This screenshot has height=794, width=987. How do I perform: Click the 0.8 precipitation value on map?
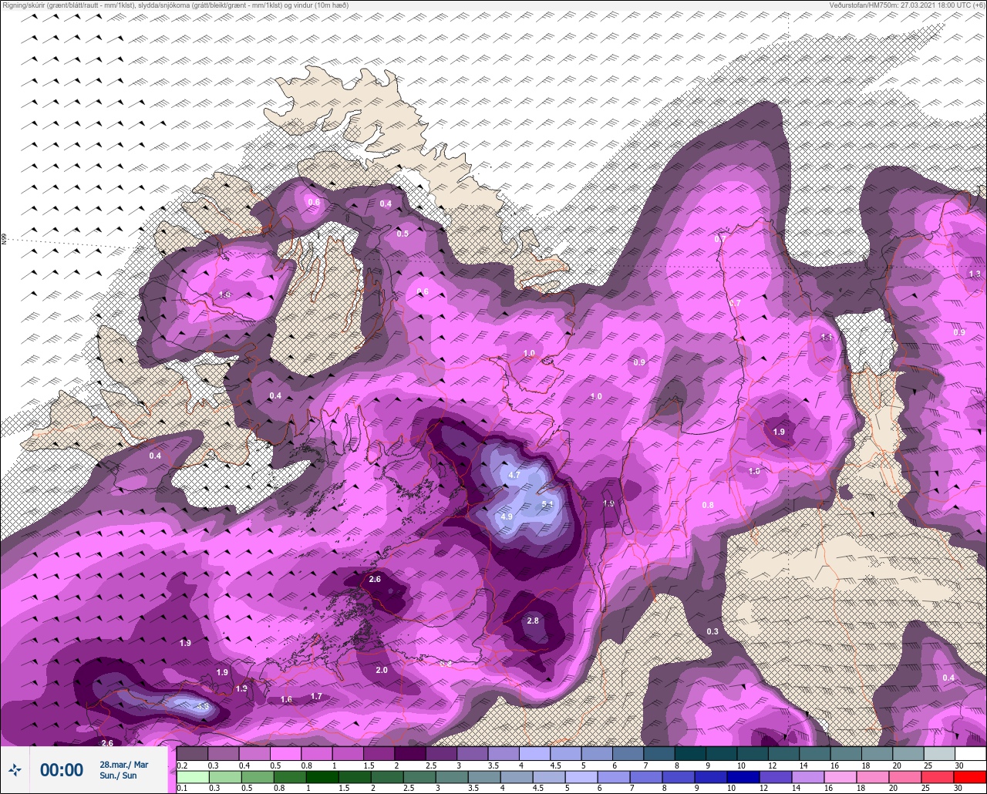click(708, 506)
